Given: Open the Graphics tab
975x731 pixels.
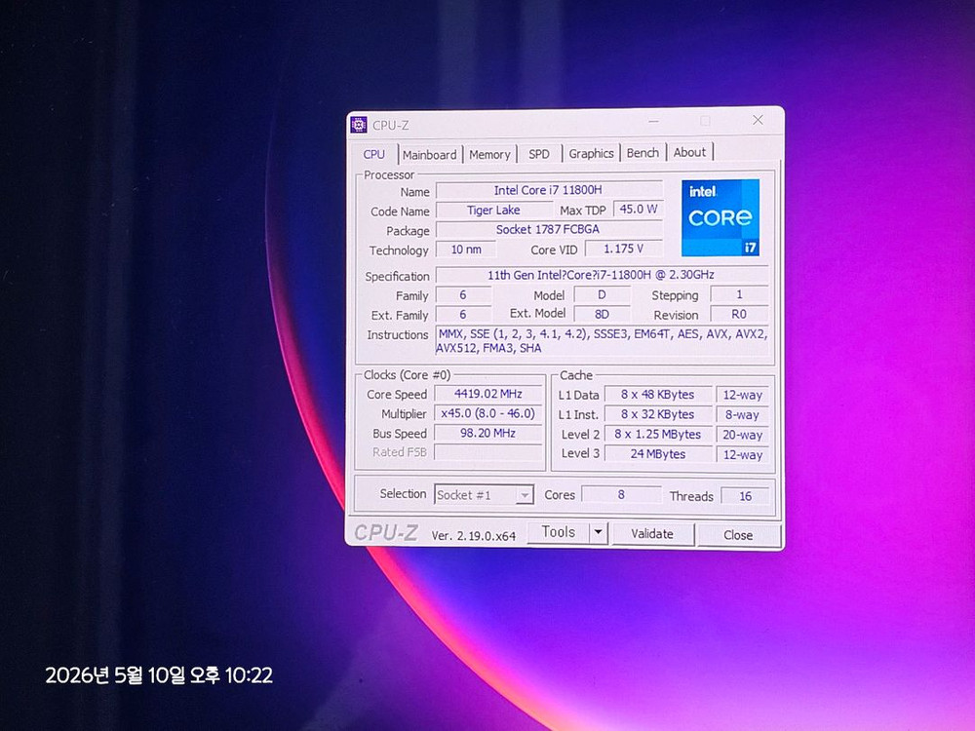Looking at the screenshot, I should tap(591, 154).
